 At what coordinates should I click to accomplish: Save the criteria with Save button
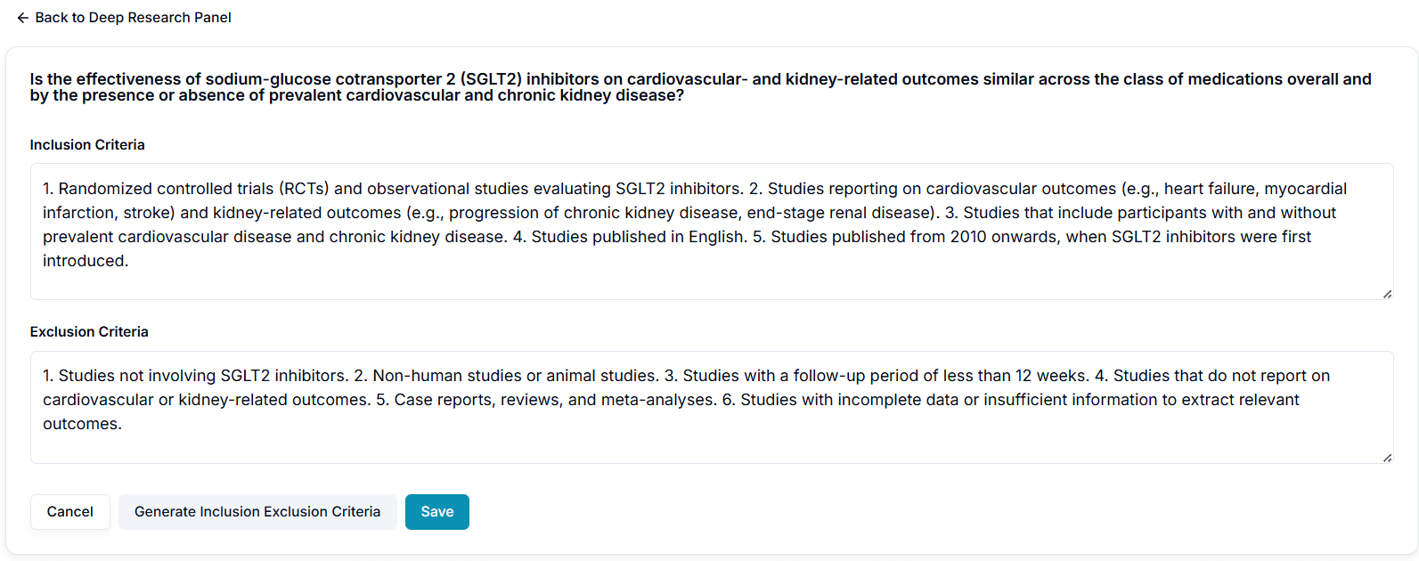(436, 512)
